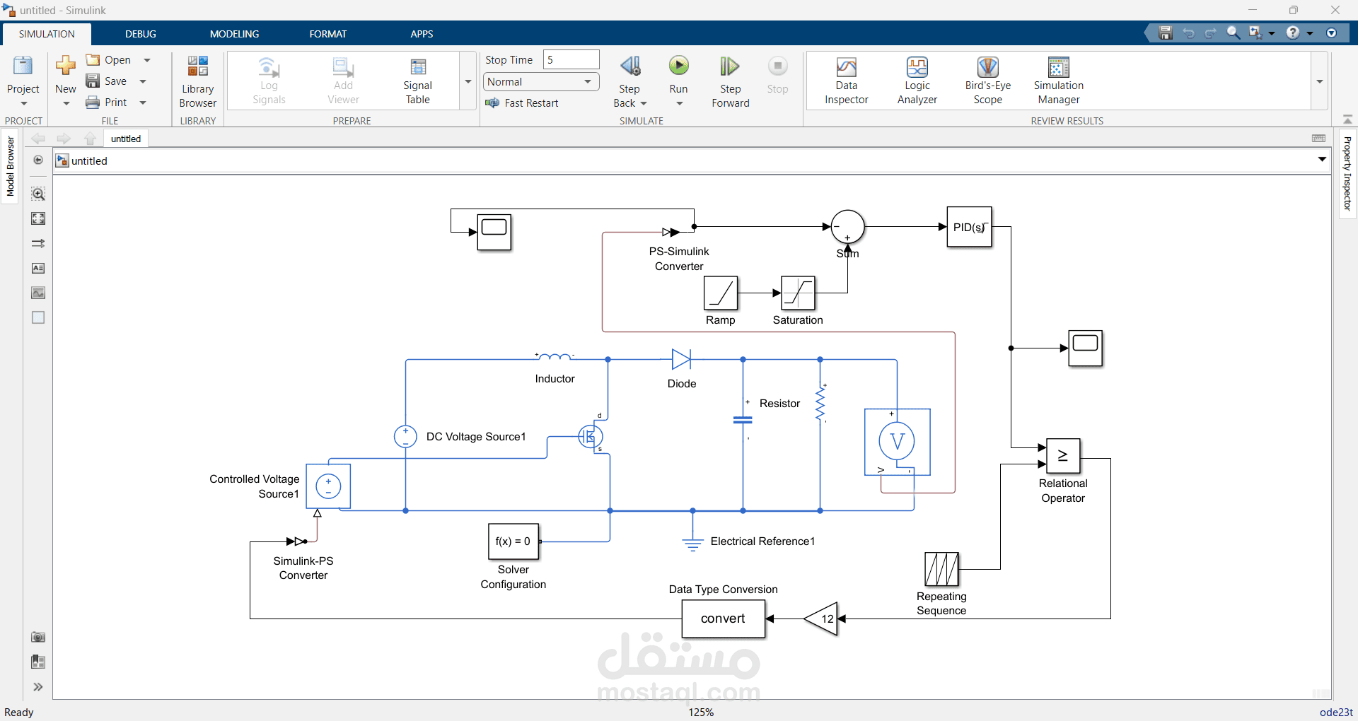Click Zoom tool in palette

(38, 194)
